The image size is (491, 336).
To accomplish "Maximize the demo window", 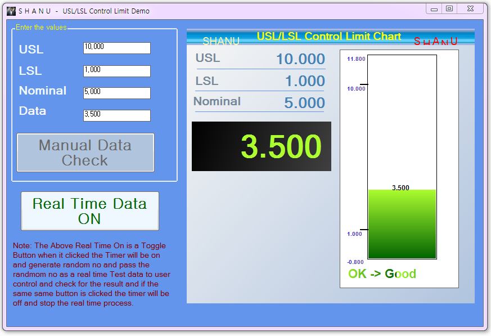I will [449, 9].
